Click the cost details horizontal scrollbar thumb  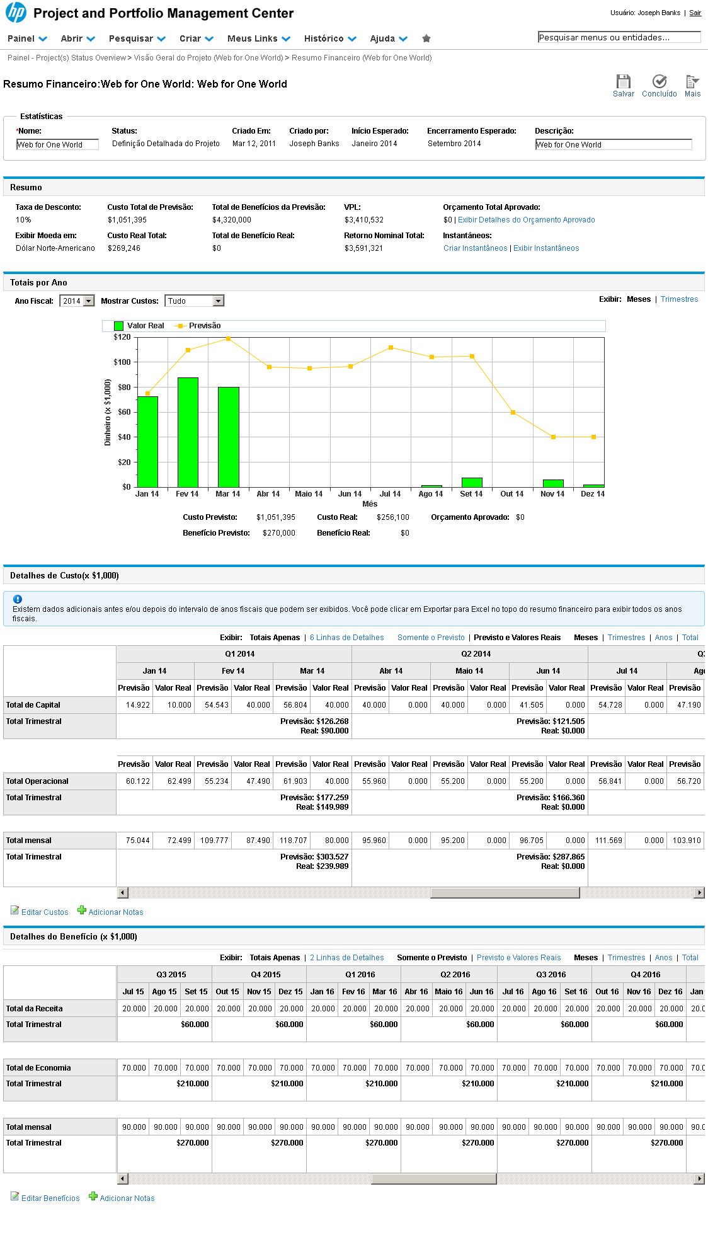coord(505,893)
